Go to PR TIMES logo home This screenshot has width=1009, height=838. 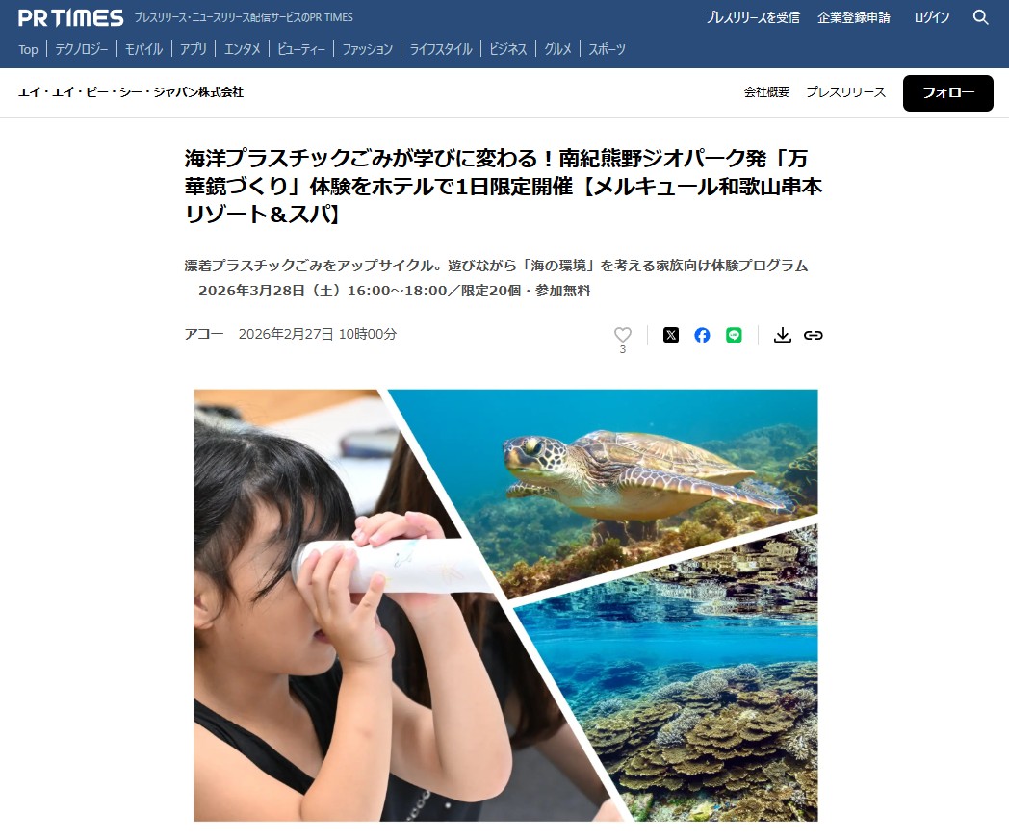(x=71, y=17)
